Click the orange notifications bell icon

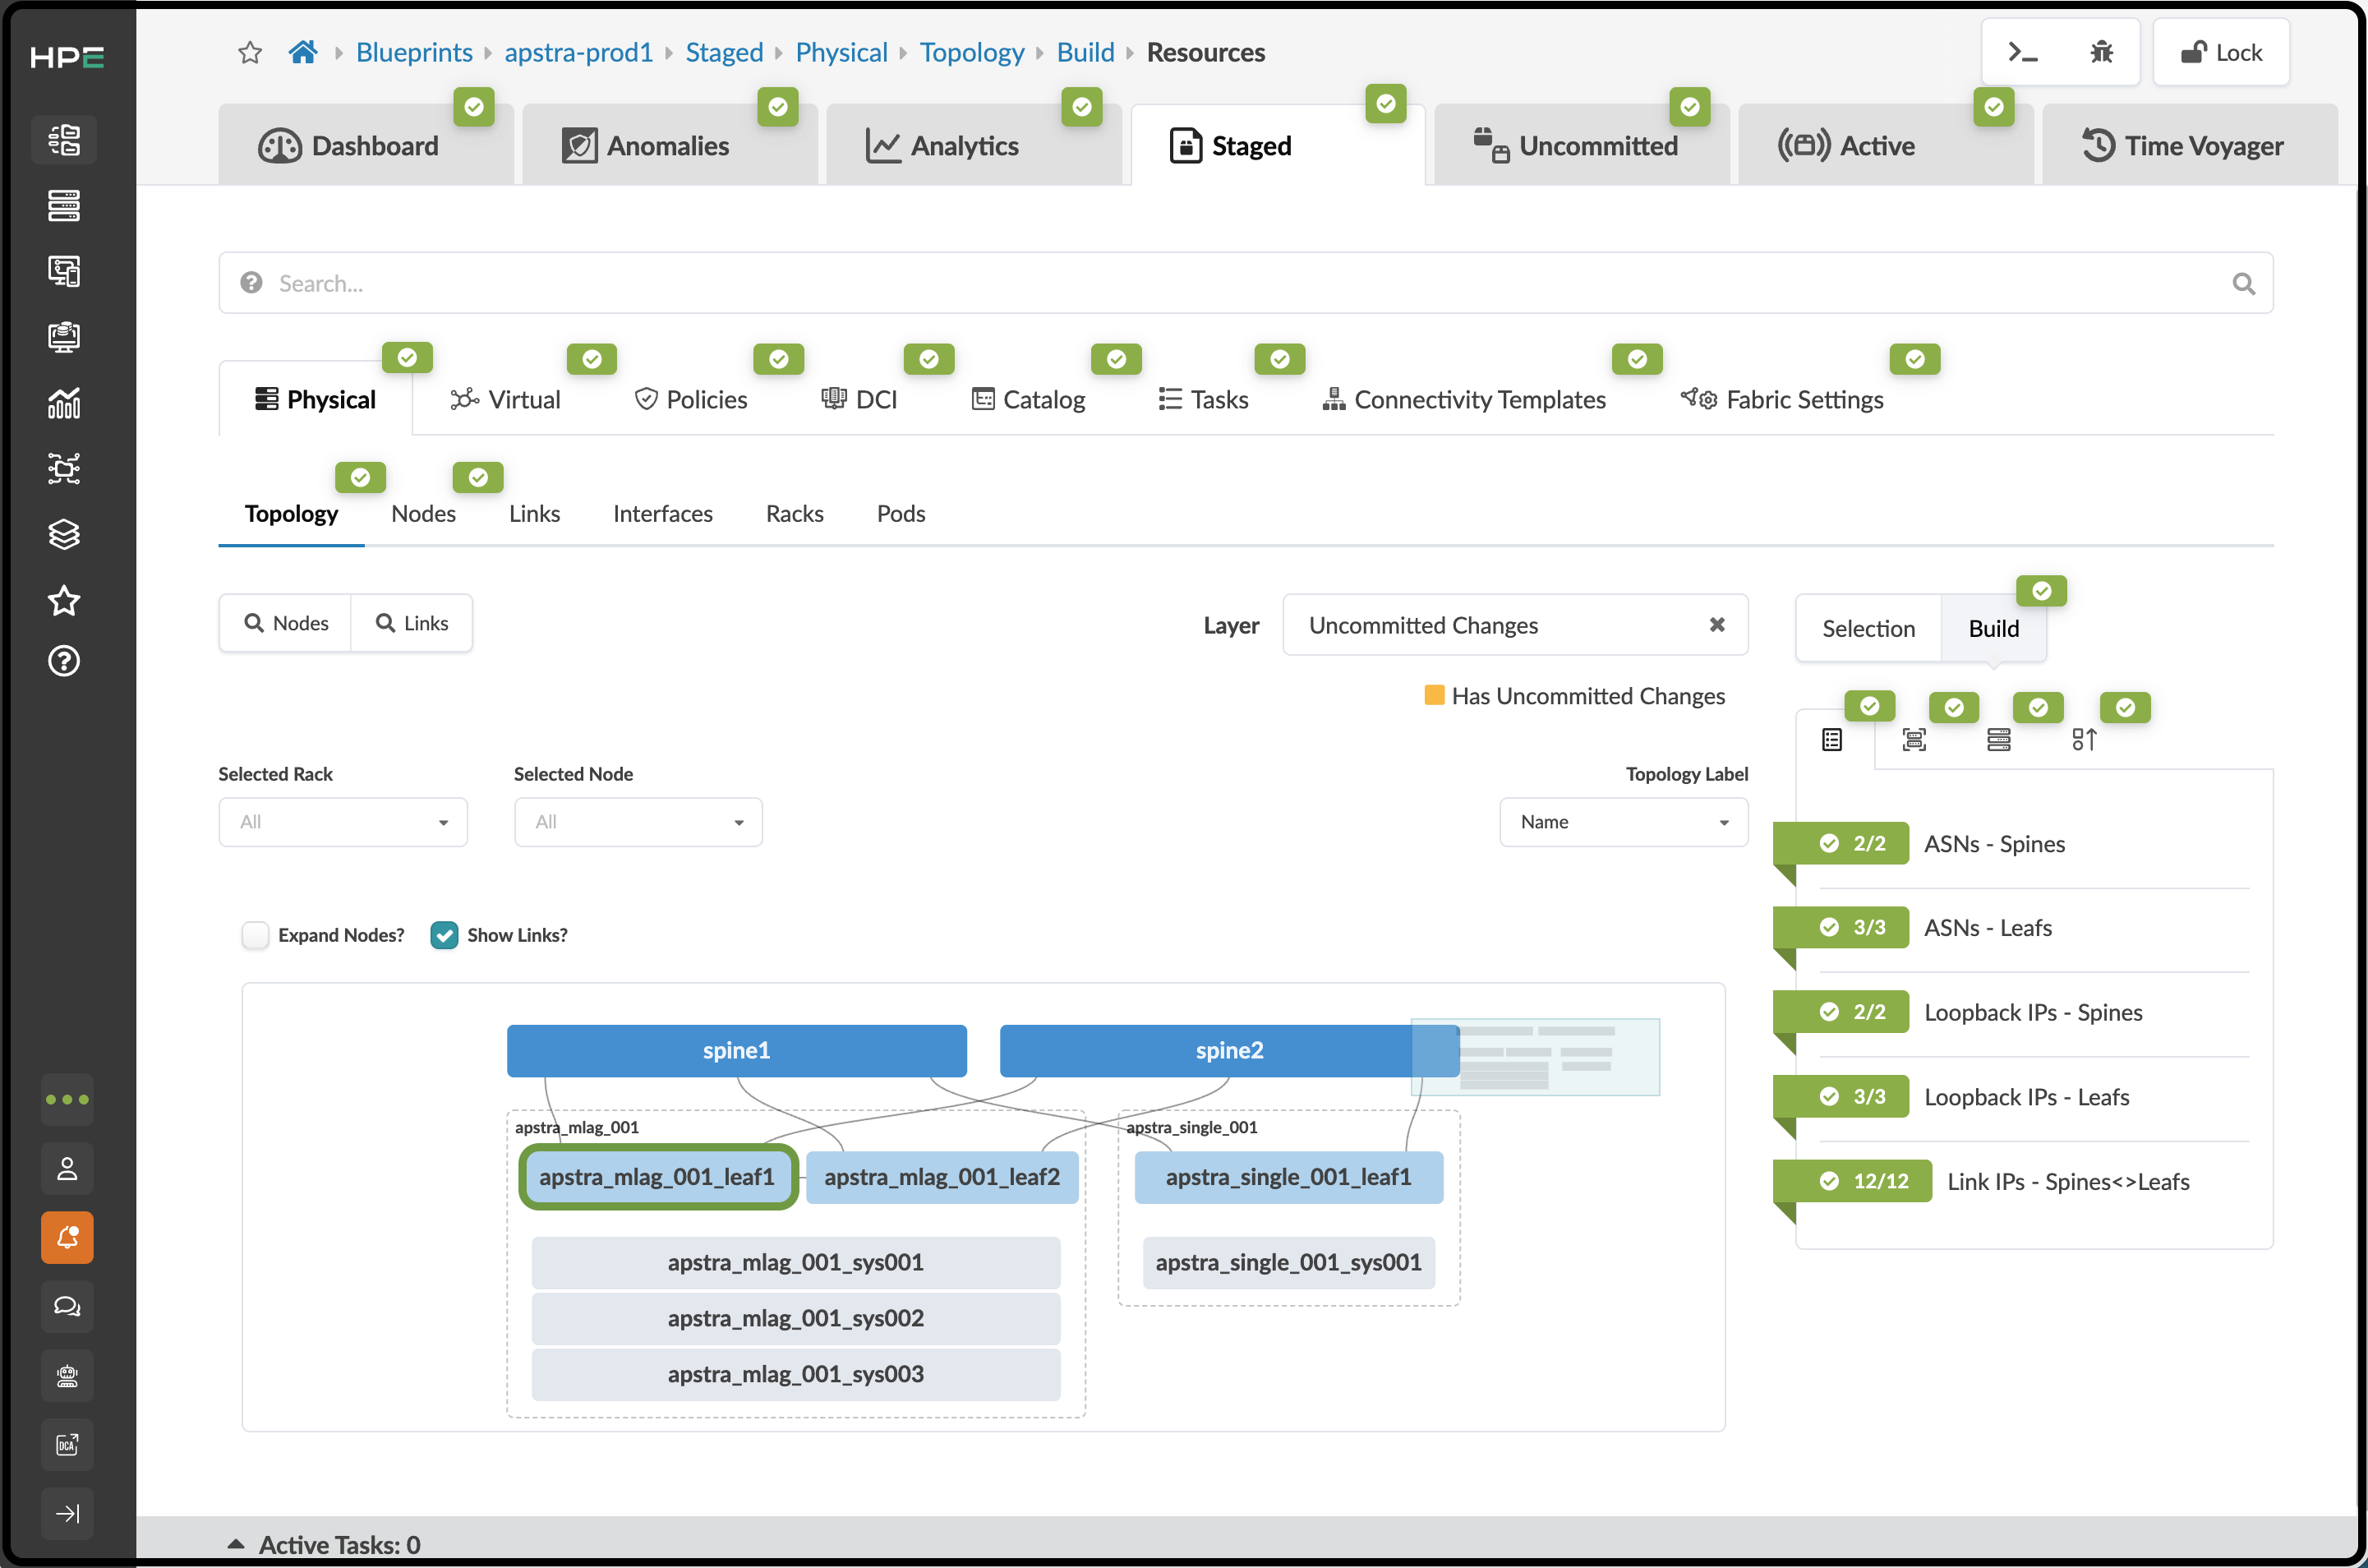pos(67,1237)
